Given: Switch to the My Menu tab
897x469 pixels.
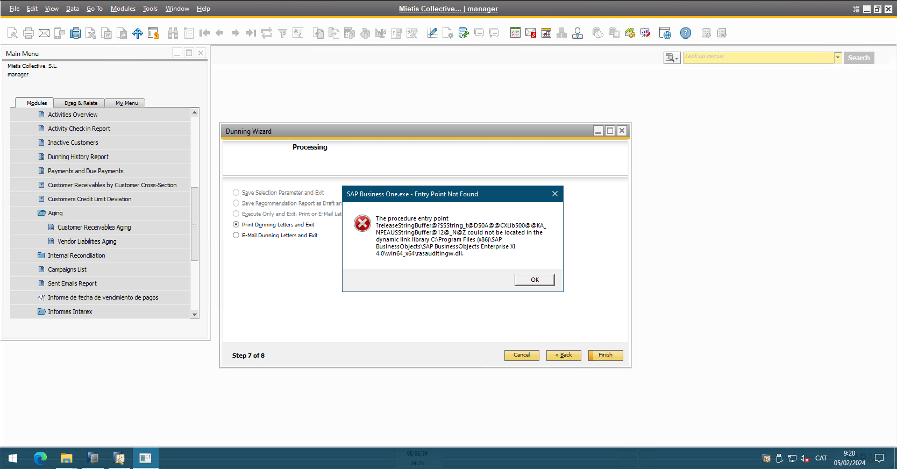Looking at the screenshot, I should point(127,103).
